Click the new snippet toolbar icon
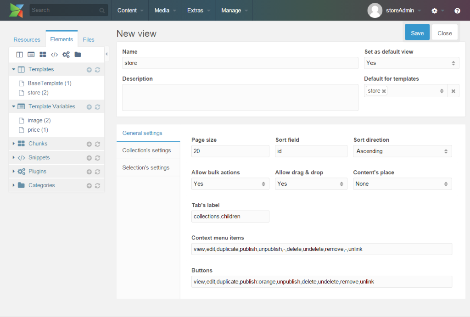This screenshot has width=470, height=317. click(x=54, y=55)
